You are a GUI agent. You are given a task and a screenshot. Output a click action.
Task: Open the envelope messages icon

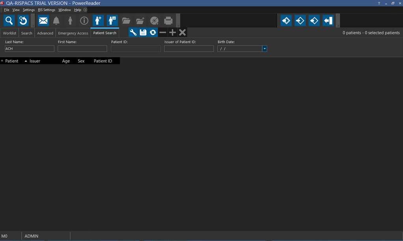(x=43, y=20)
